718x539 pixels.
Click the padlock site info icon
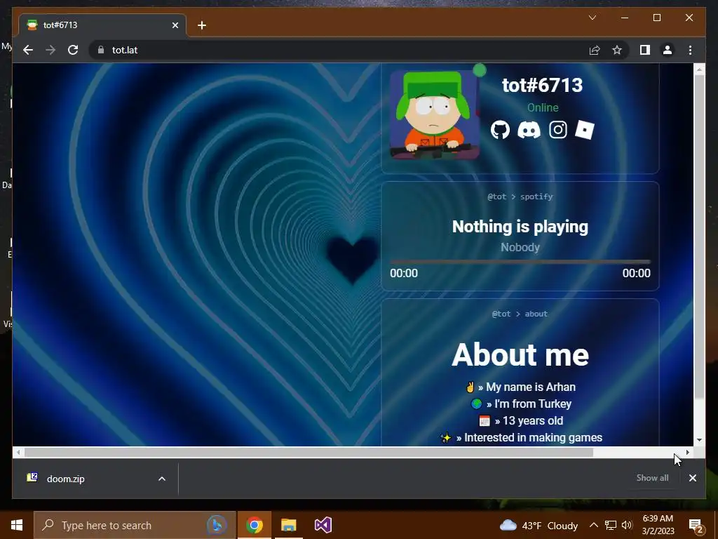point(101,50)
